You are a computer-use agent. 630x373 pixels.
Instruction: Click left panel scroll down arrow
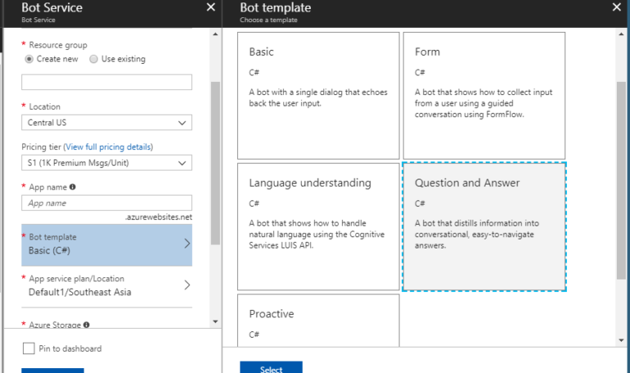(216, 321)
